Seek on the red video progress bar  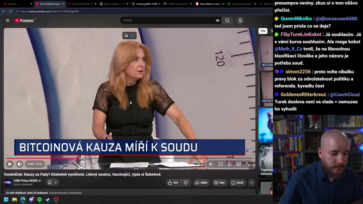point(129,158)
